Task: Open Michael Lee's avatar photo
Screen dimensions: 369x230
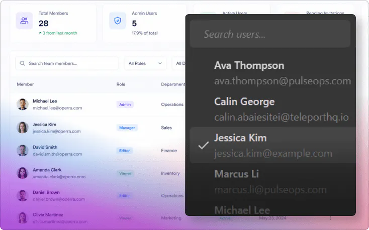Action: tap(23, 104)
